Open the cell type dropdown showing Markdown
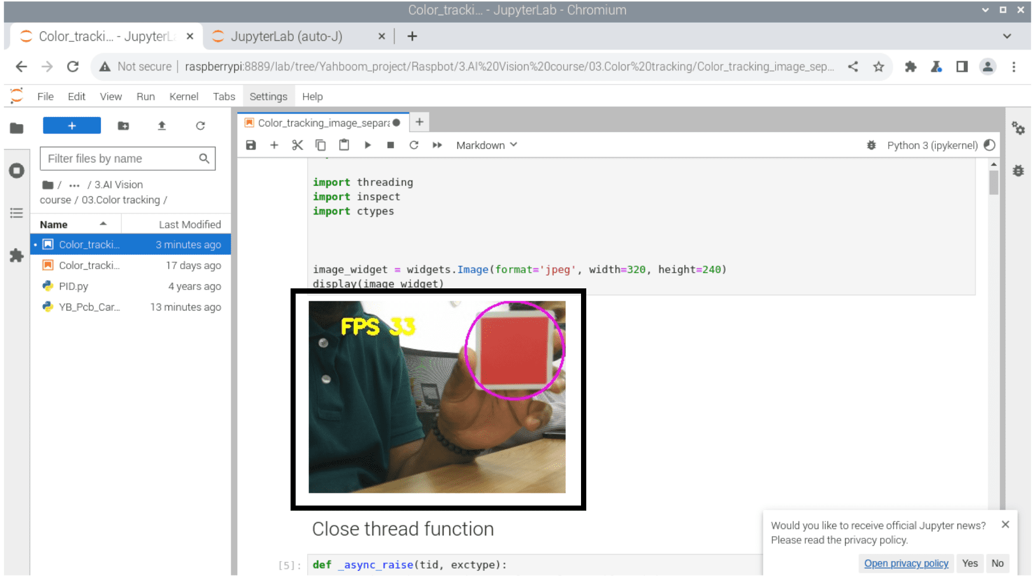1035x582 pixels. (x=485, y=145)
